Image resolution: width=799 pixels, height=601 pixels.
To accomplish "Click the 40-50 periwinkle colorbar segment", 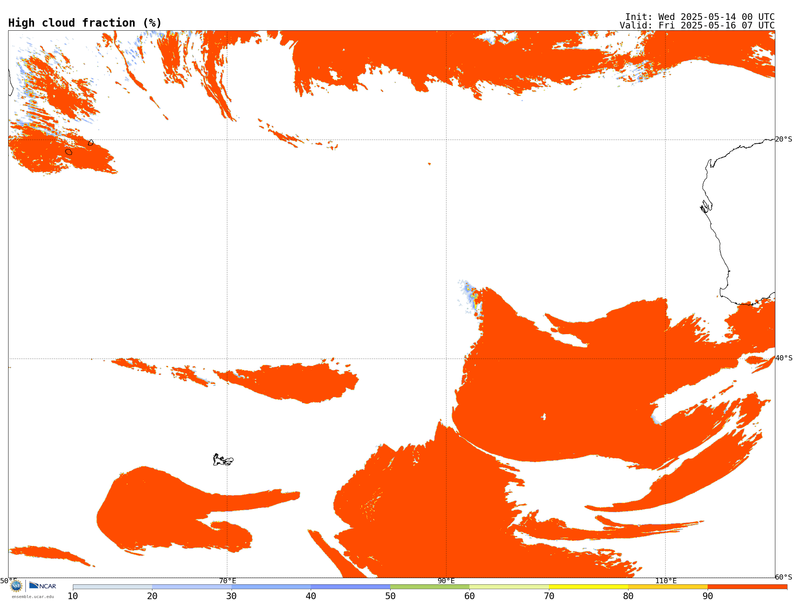I will [x=350, y=587].
